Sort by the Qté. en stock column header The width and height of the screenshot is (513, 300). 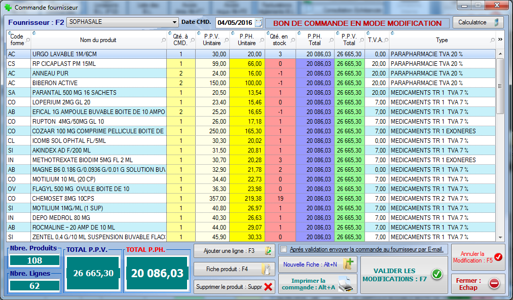click(279, 40)
